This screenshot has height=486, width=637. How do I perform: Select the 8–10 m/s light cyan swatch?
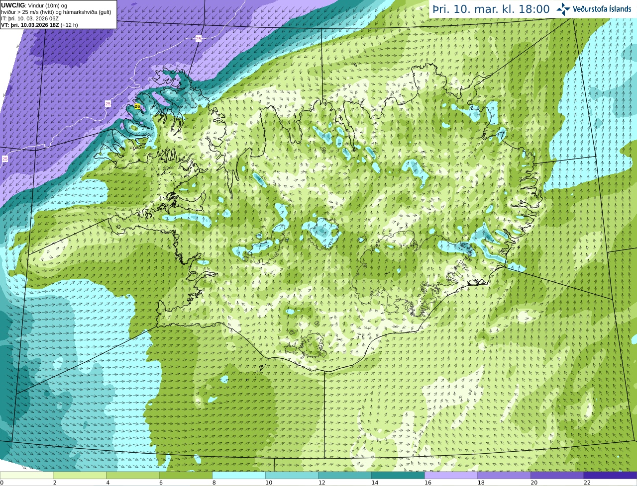coord(239,476)
